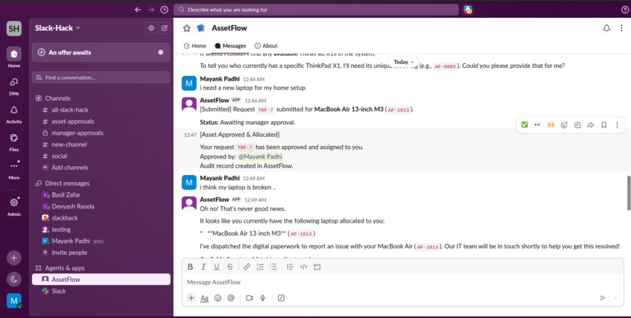Screen dimensions: 631x318
Task: Toggle bulleted list in composer
Action: click(273, 266)
